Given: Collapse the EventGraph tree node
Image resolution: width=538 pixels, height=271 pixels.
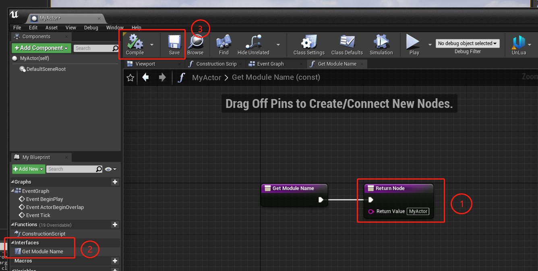Looking at the screenshot, I should pos(12,191).
